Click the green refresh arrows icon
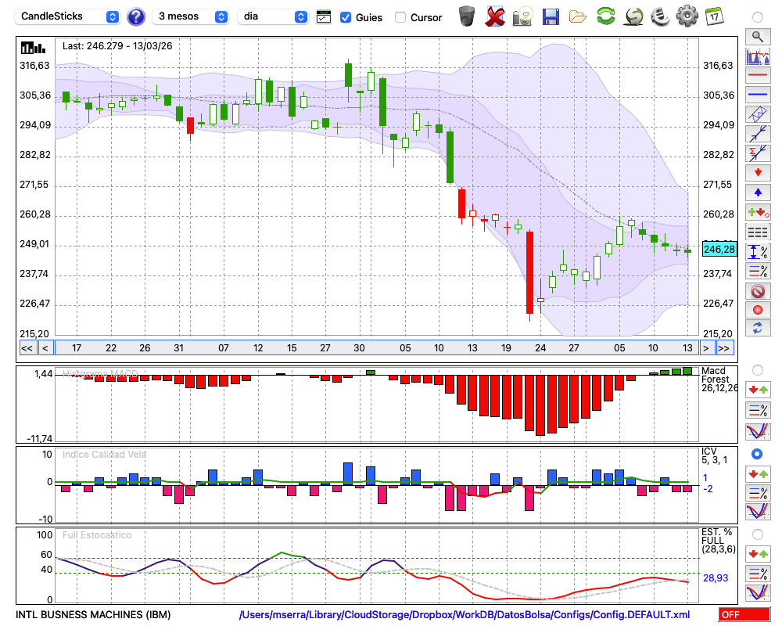This screenshot has width=782, height=626. coord(605,16)
